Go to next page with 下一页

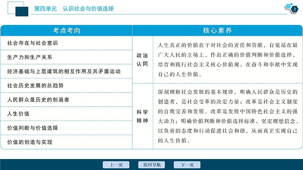(x=187, y=165)
